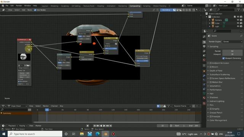Enable Ambient Occlusion checkbox
This screenshot has height=137, width=244.
tap(210, 63)
